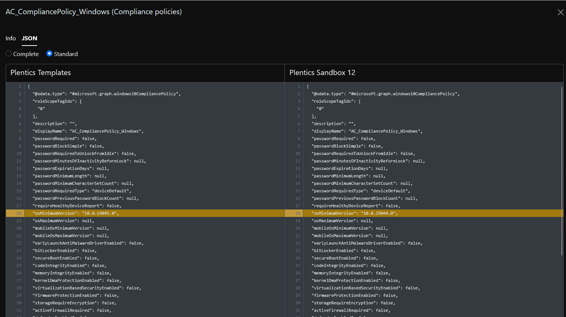Select the Complete radio option
This screenshot has height=317, width=566.
pyautogui.click(x=9, y=54)
